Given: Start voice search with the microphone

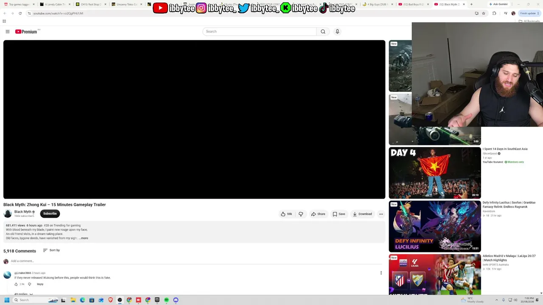Looking at the screenshot, I should (x=337, y=31).
